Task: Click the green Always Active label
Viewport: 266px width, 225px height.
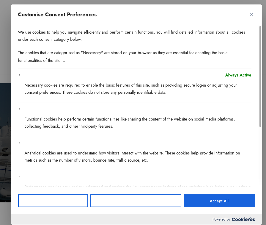Action: (238, 75)
